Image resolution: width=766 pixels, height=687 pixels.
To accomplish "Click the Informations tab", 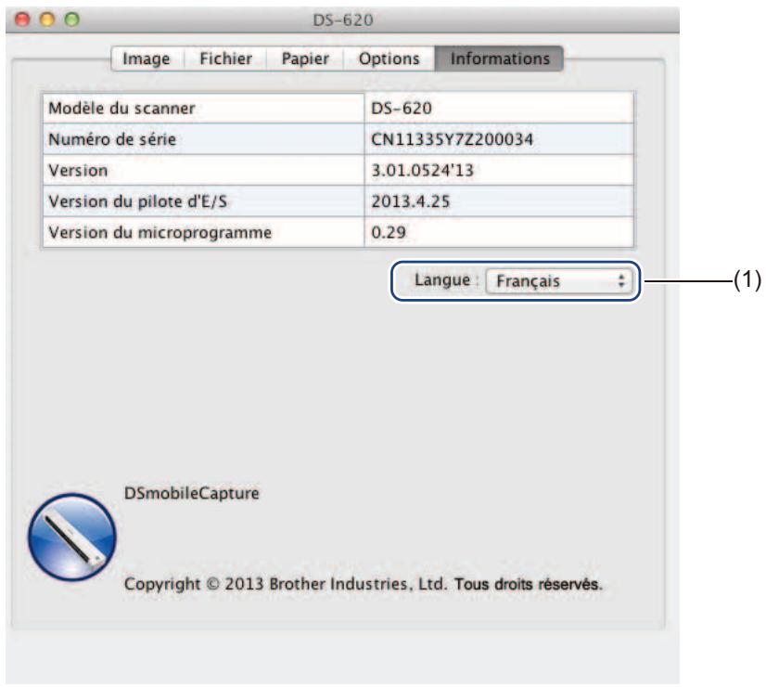I will [500, 58].
